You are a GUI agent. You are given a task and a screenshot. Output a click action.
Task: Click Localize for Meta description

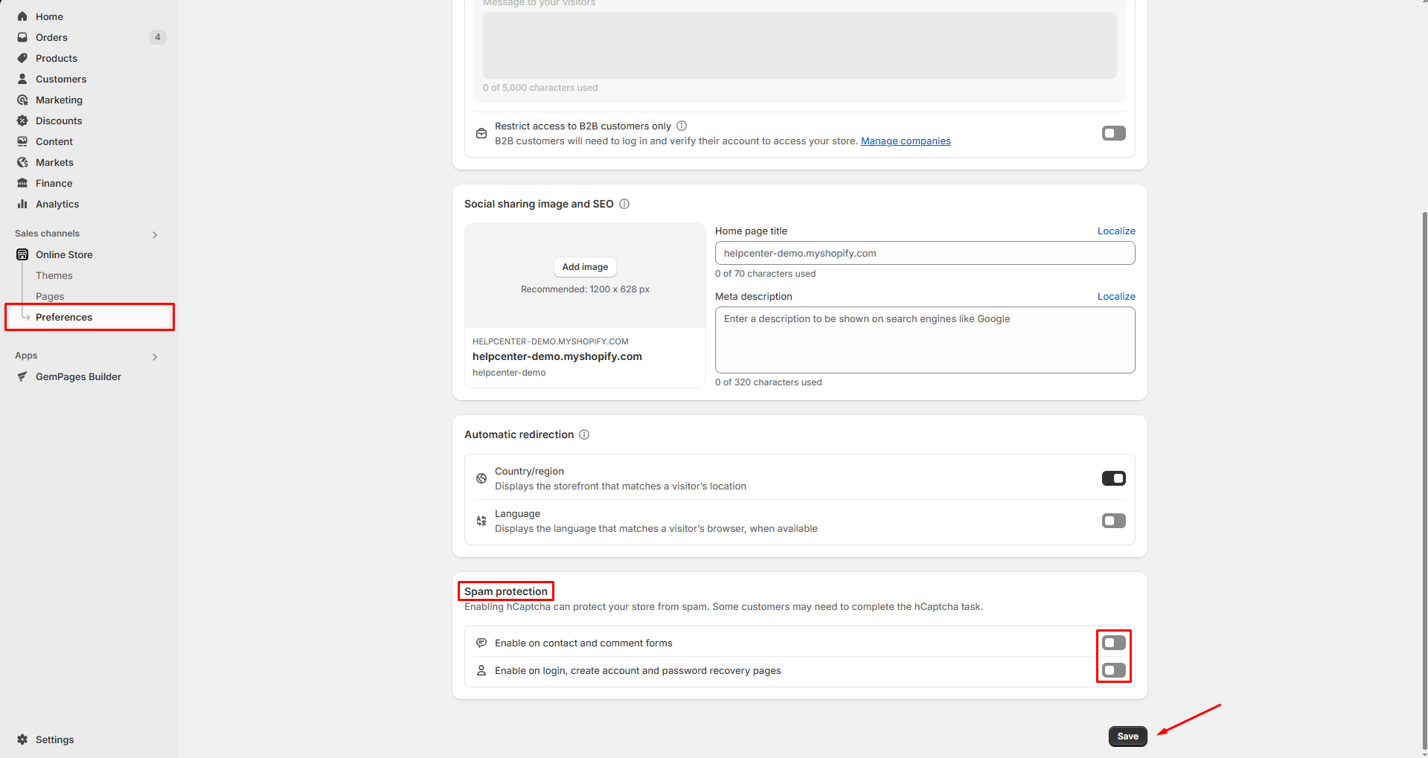(x=1116, y=297)
